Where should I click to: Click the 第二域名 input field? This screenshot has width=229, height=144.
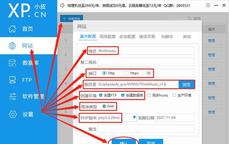(146, 62)
